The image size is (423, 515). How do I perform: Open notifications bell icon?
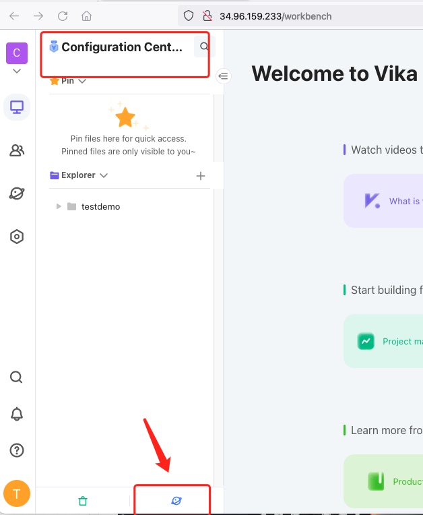17,414
